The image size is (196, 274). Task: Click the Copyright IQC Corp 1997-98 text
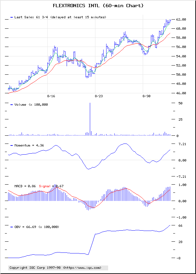click(x=35, y=267)
